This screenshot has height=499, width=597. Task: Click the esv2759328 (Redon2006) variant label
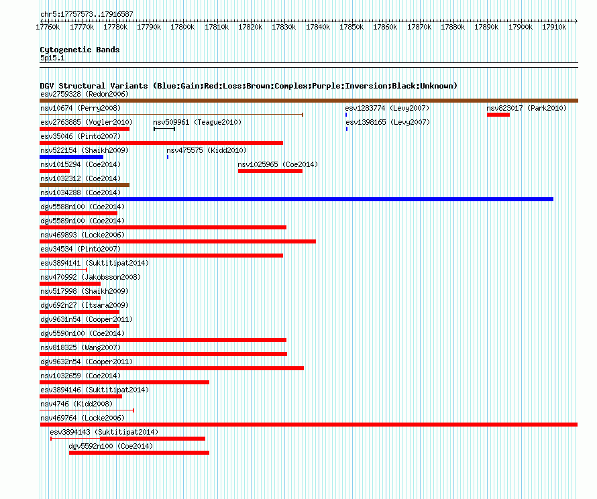[x=85, y=94]
